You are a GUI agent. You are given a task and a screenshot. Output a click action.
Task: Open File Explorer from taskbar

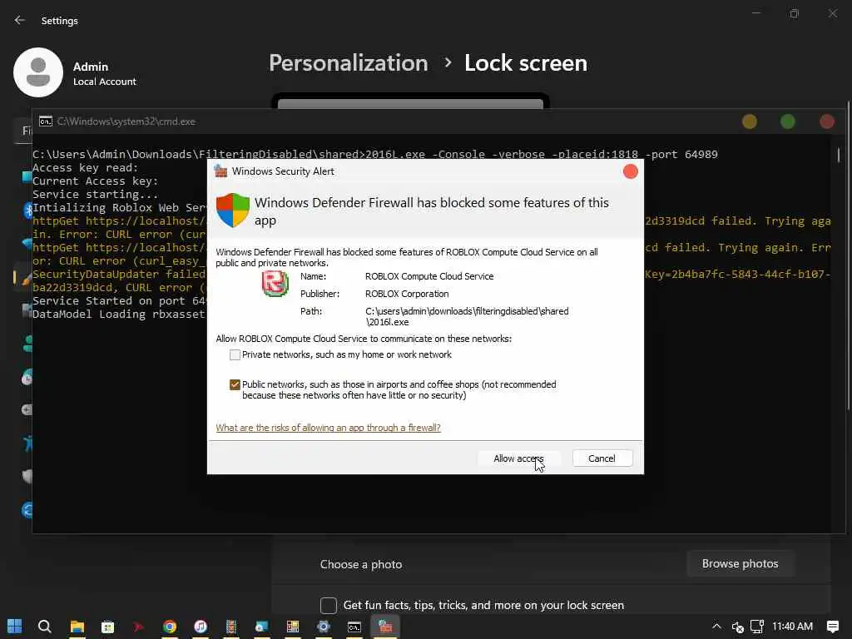click(x=77, y=627)
